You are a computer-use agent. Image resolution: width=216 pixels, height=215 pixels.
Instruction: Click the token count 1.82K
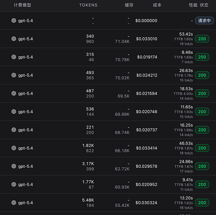pyautogui.click(x=88, y=145)
